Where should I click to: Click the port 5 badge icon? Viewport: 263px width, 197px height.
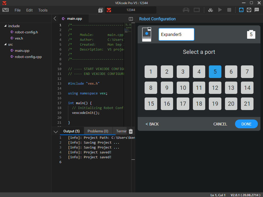[x=251, y=34]
